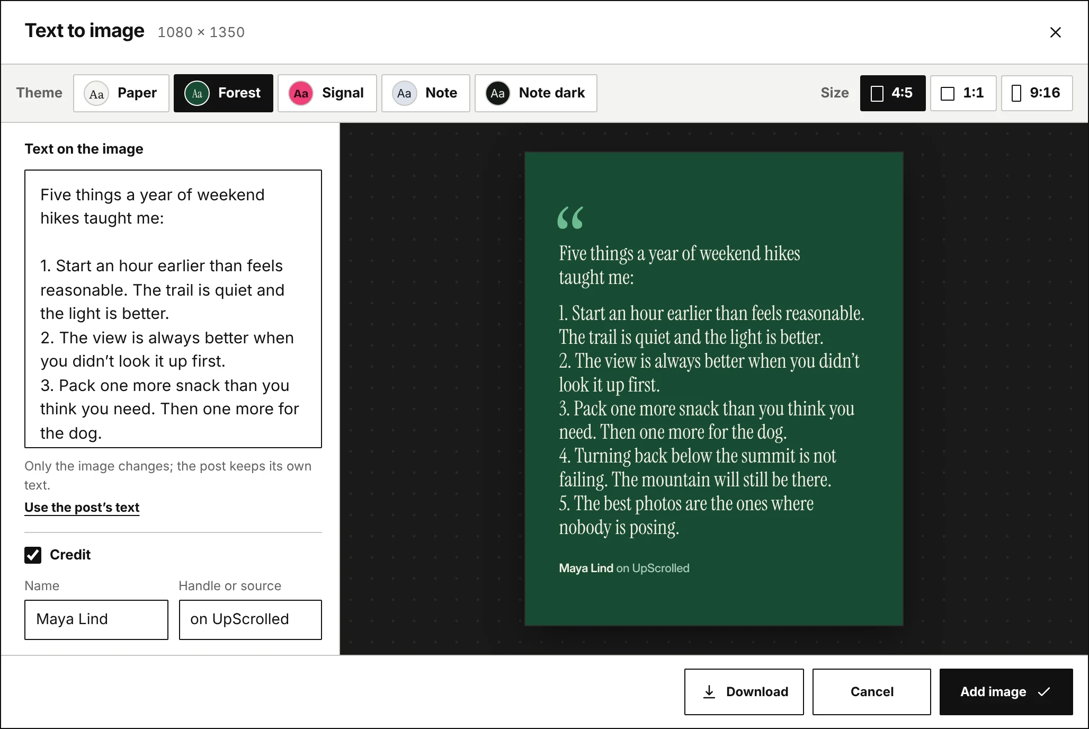Set image size to 4:5

pyautogui.click(x=892, y=93)
